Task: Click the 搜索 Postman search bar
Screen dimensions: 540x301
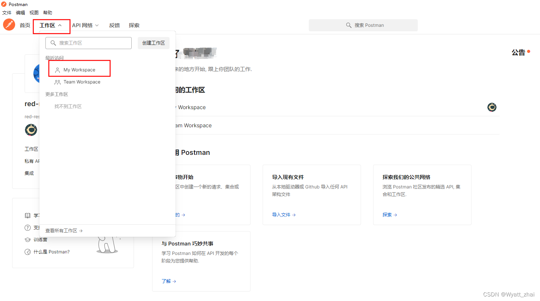Action: click(x=363, y=25)
